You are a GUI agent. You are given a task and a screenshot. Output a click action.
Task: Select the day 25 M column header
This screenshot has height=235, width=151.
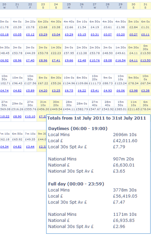[69, 6]
